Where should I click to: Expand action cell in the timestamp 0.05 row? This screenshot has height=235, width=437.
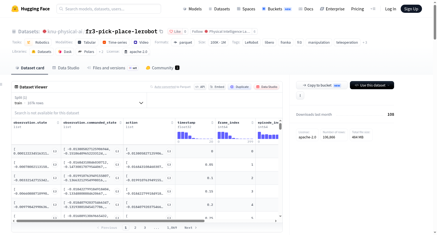coord(169,165)
